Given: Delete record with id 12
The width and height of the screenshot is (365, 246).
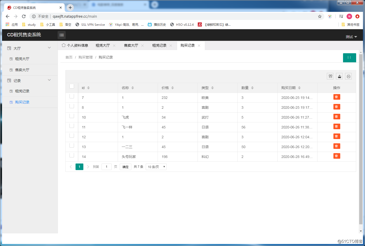Looking at the screenshot, I should pyautogui.click(x=337, y=136).
